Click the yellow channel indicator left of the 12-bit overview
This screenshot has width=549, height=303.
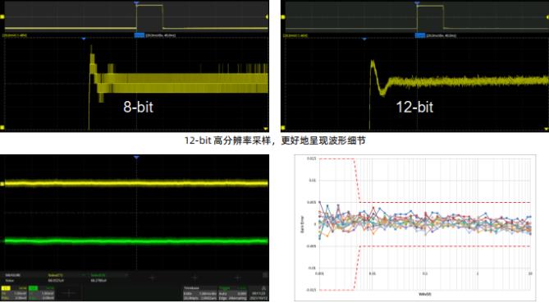pos(283,16)
